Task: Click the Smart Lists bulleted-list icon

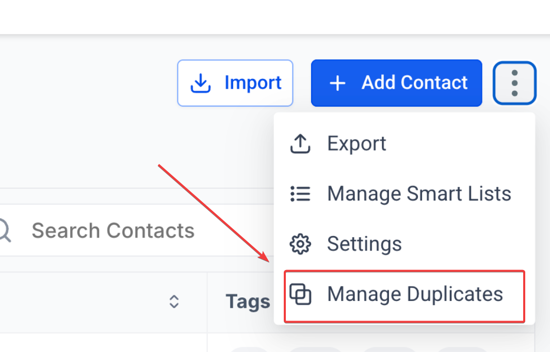Action: coord(300,194)
